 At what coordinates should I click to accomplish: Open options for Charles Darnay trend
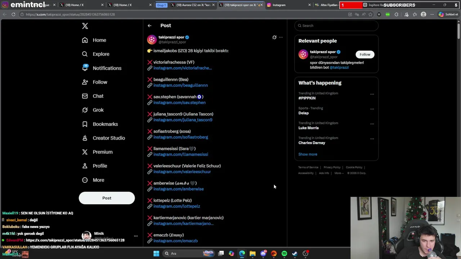tap(372, 139)
